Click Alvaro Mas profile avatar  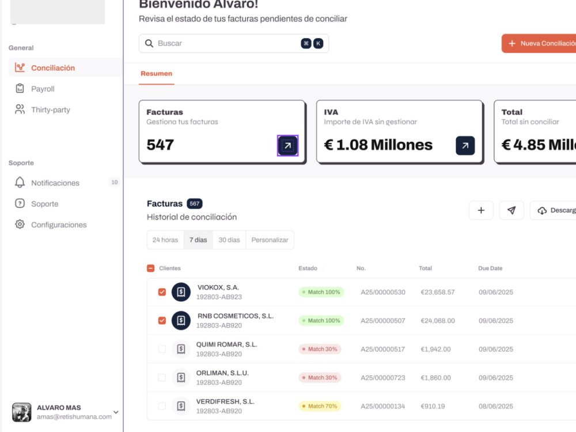(x=22, y=412)
